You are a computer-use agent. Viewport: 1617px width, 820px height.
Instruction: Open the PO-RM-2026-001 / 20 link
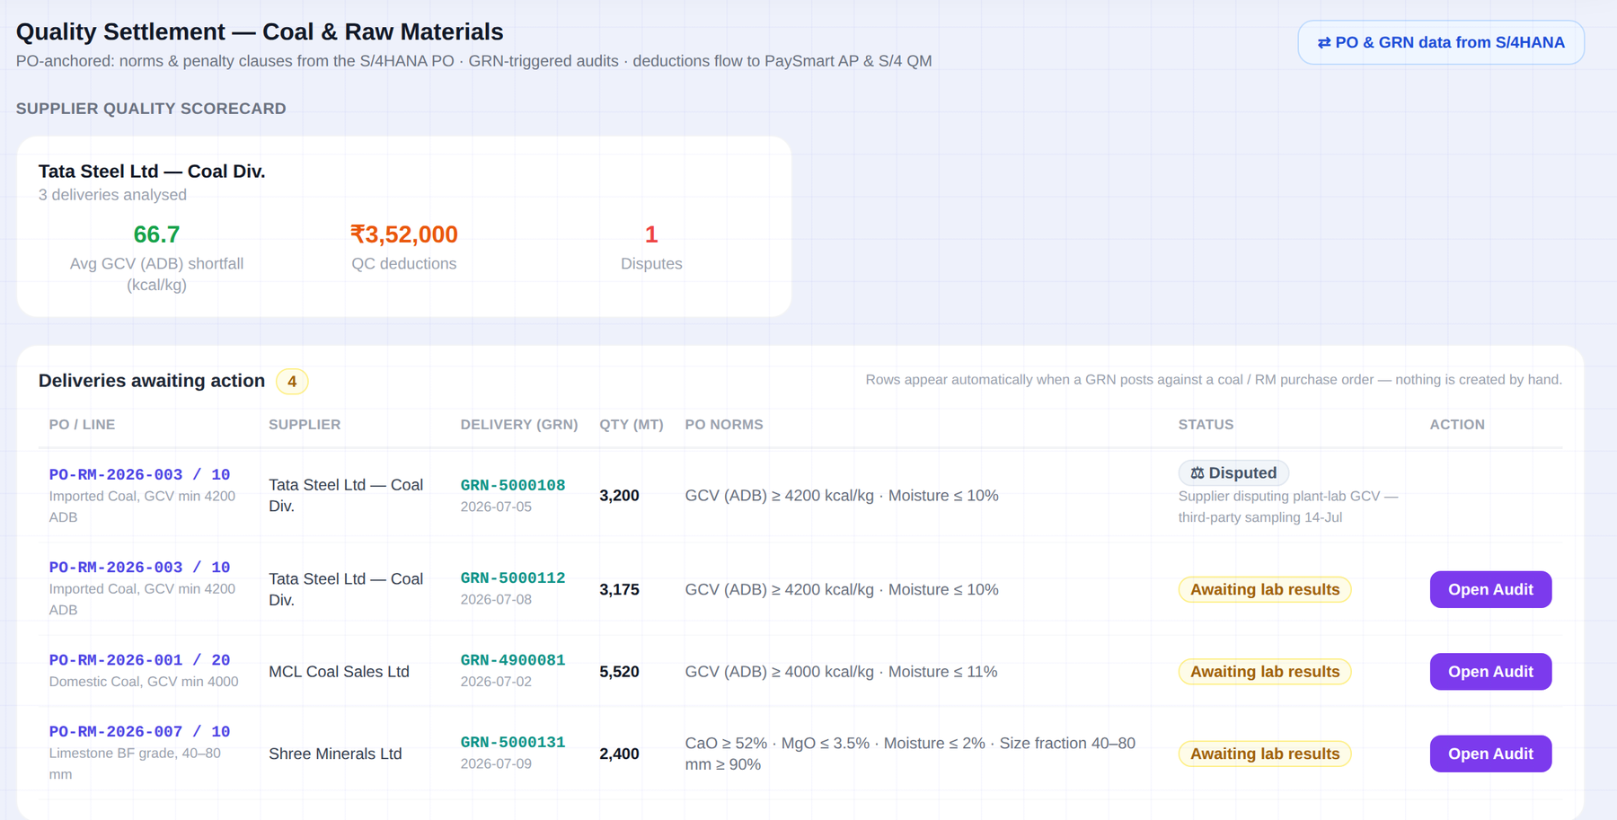point(139,660)
